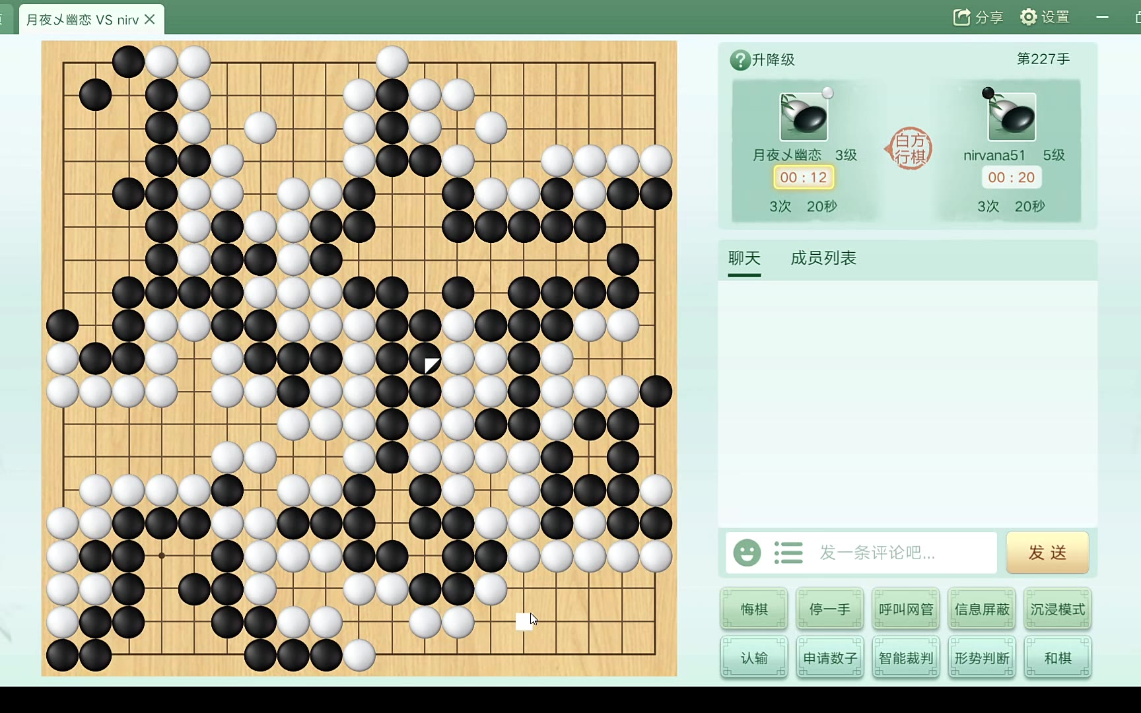Call a moderator with 呼叫网管
The image size is (1141, 713).
click(906, 609)
